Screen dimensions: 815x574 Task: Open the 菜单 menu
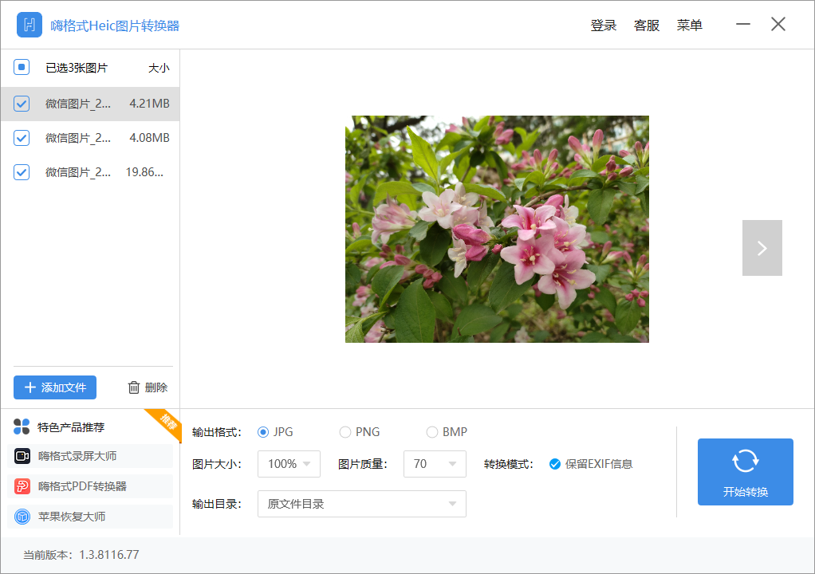(689, 25)
